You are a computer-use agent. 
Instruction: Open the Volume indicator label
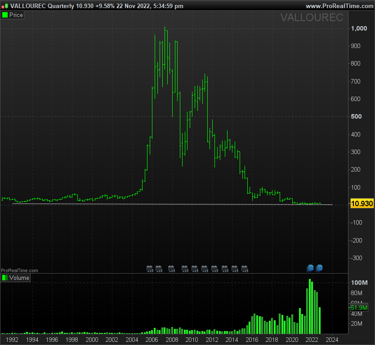19,278
